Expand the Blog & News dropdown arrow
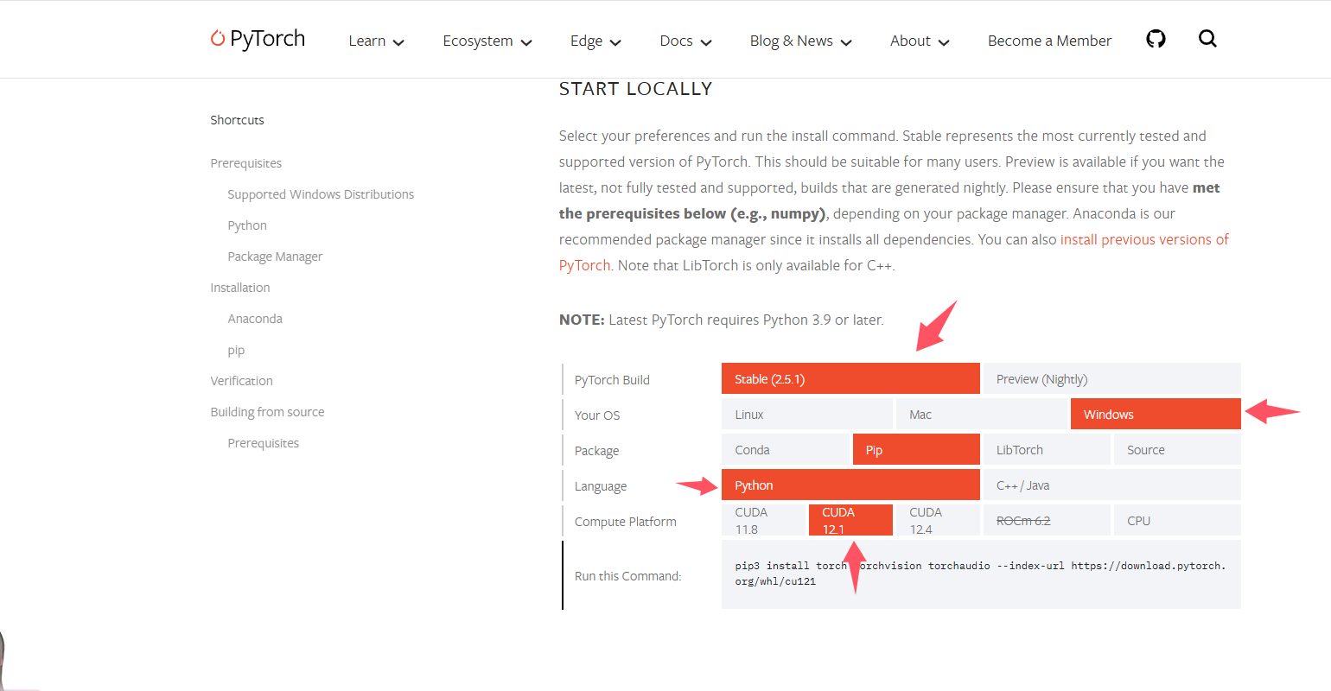This screenshot has width=1331, height=691. click(846, 42)
